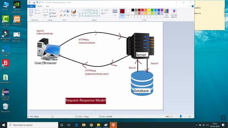
Task: Click the Edit colors button
Action: pos(166,13)
